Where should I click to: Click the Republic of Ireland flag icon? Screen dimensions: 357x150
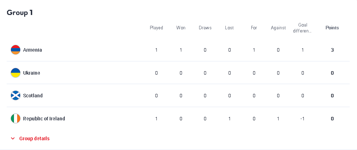[x=15, y=119]
